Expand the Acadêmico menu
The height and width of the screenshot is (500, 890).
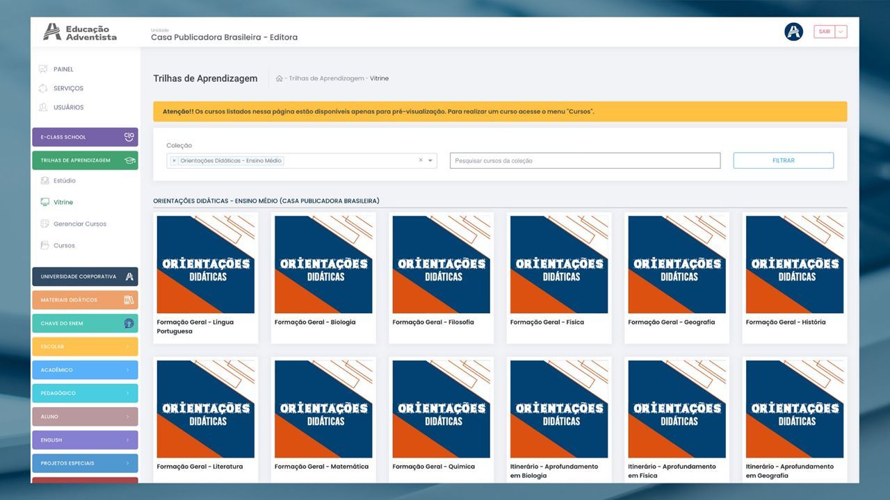85,370
